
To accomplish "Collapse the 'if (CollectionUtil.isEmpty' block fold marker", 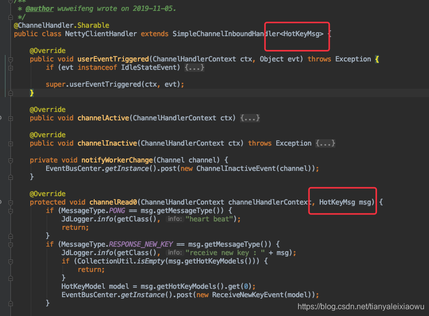I will tap(11, 262).
